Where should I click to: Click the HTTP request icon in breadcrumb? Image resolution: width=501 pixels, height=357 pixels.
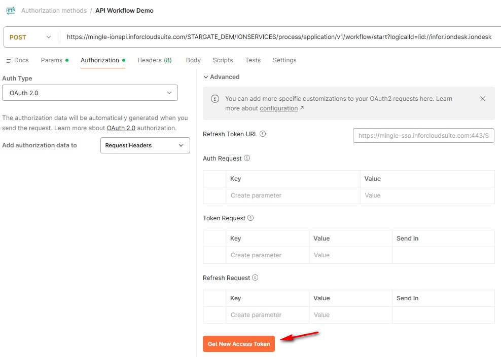tap(10, 10)
